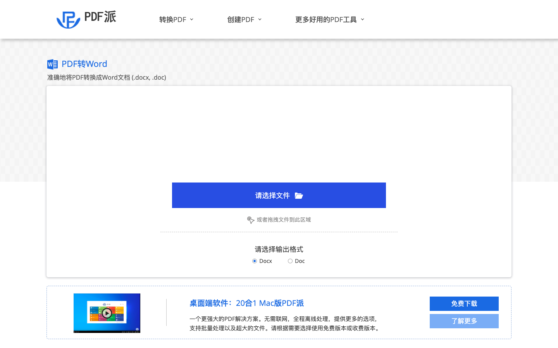Expand the 创建PDF dropdown chevron
The image size is (558, 348).
(x=260, y=19)
